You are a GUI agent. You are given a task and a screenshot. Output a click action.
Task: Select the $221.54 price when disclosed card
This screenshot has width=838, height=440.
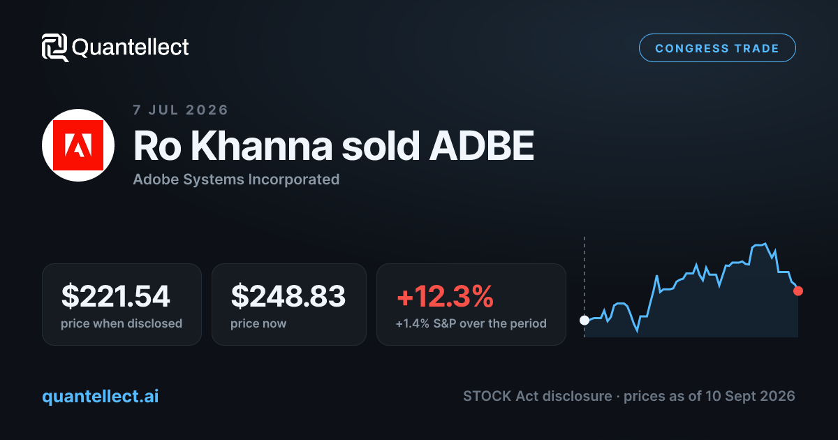click(x=122, y=304)
